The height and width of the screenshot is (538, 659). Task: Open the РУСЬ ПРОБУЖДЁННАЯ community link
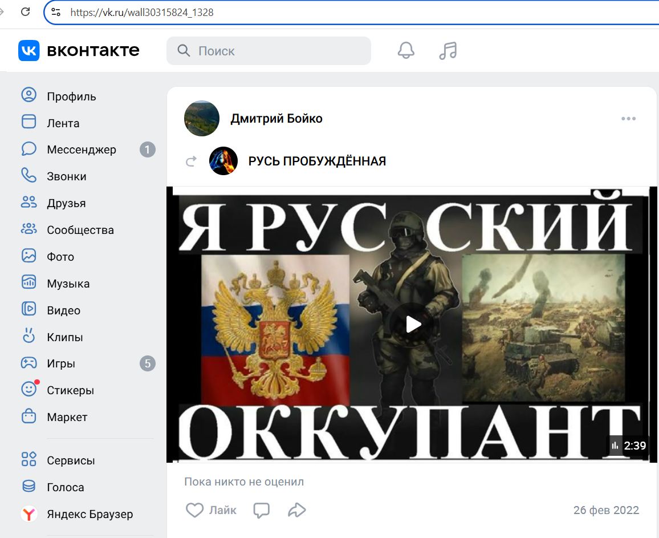pyautogui.click(x=317, y=161)
